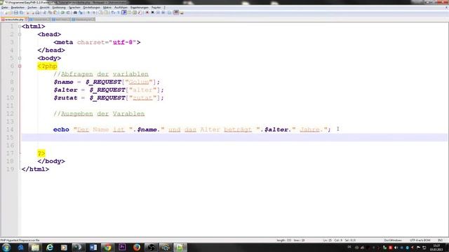Image resolution: width=449 pixels, height=252 pixels.
Task: Open the Datei menu
Action: (x=5, y=8)
